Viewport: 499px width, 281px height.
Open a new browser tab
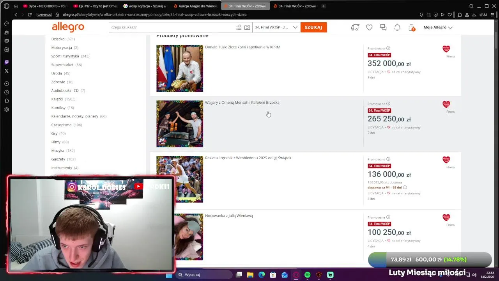(324, 6)
